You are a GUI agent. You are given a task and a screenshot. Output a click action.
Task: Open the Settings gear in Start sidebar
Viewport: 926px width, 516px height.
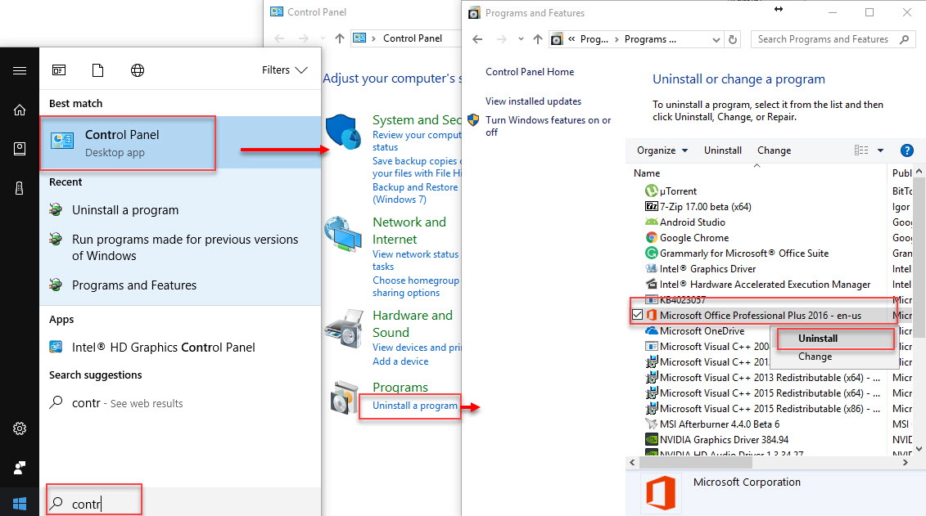[x=20, y=429]
